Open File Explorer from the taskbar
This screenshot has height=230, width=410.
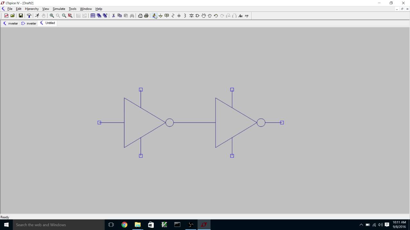[138, 225]
